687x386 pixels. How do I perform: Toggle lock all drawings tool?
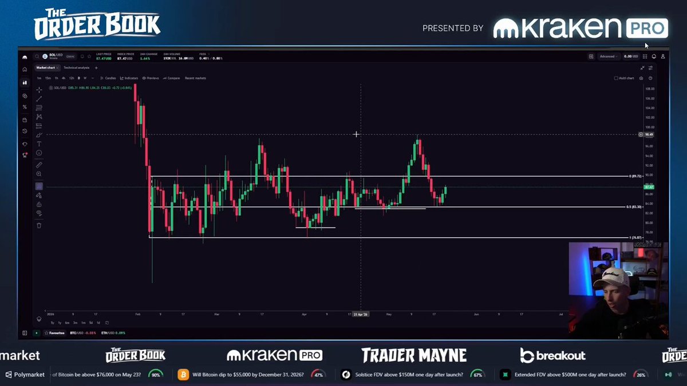[39, 204]
